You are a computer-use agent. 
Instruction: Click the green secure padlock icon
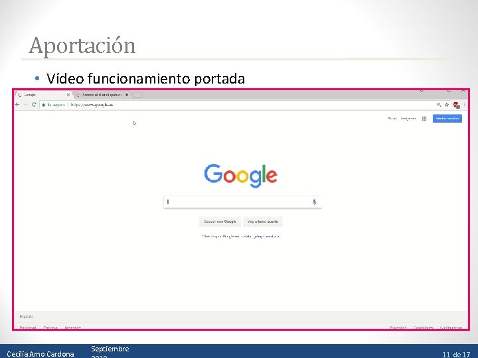[44, 105]
